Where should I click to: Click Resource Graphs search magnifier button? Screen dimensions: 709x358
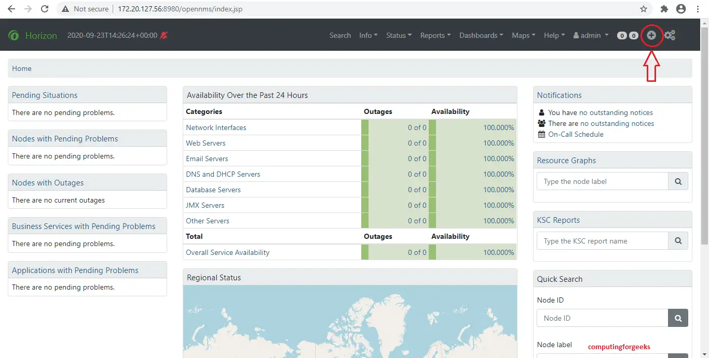point(678,181)
